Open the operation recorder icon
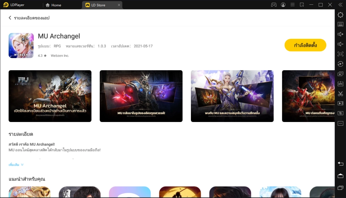The image size is (346, 198). coord(341,64)
